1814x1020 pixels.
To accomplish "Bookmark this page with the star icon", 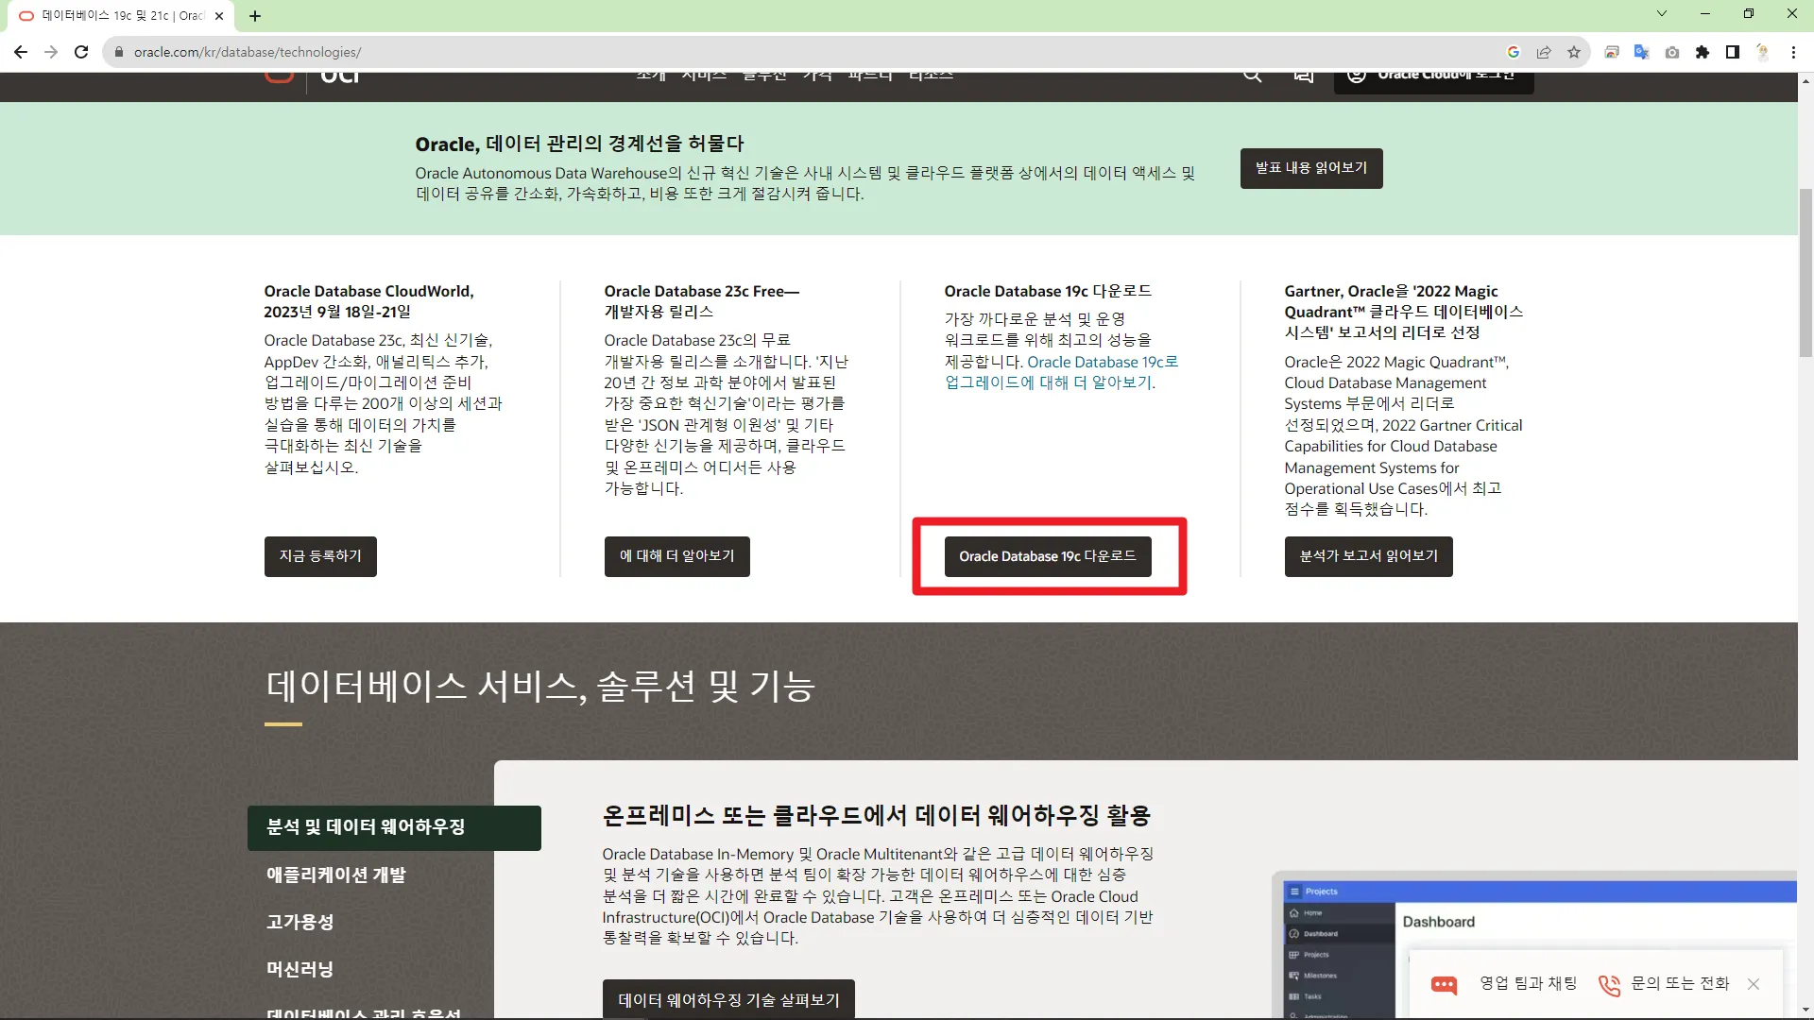I will tap(1574, 52).
